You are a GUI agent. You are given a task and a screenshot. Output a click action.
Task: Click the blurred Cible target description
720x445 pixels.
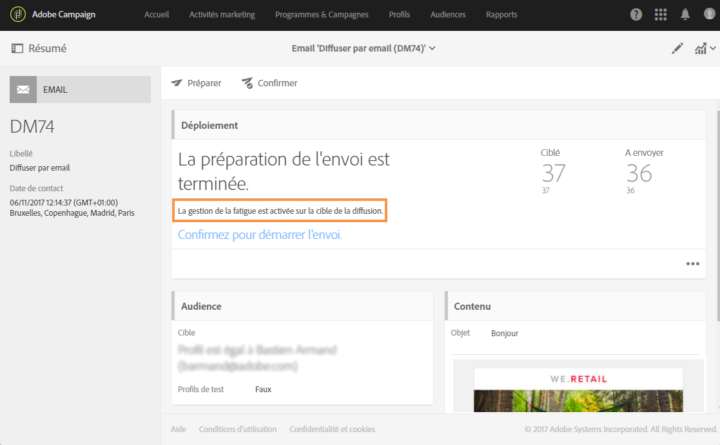tap(257, 358)
